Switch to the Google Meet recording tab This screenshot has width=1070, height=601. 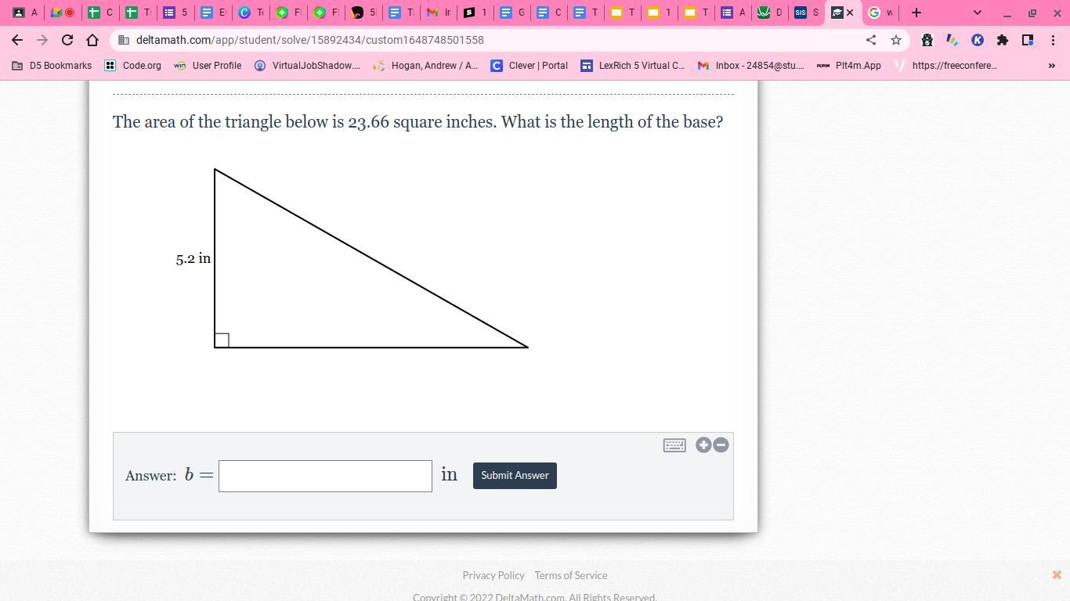62,13
